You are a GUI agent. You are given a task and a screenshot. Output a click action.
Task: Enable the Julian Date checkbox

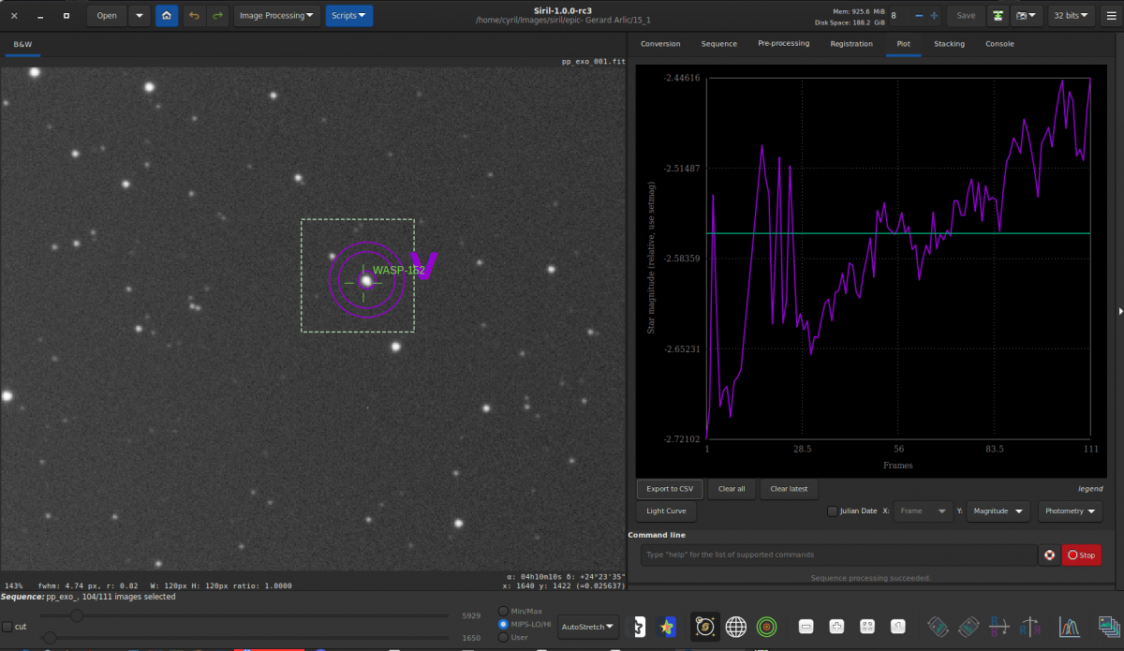tap(832, 510)
